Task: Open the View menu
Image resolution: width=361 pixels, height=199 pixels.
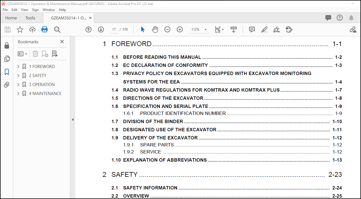Action: pos(25,10)
